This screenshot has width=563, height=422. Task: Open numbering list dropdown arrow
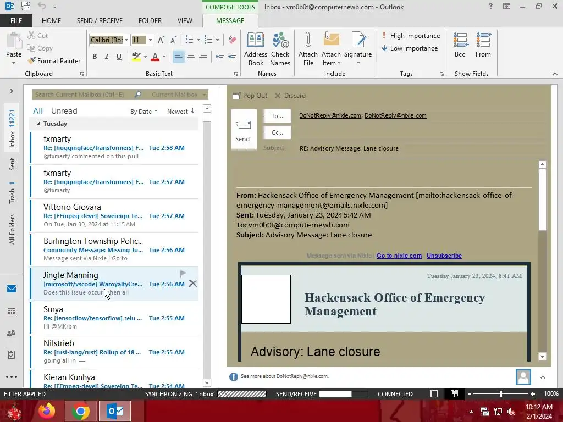tap(217, 40)
